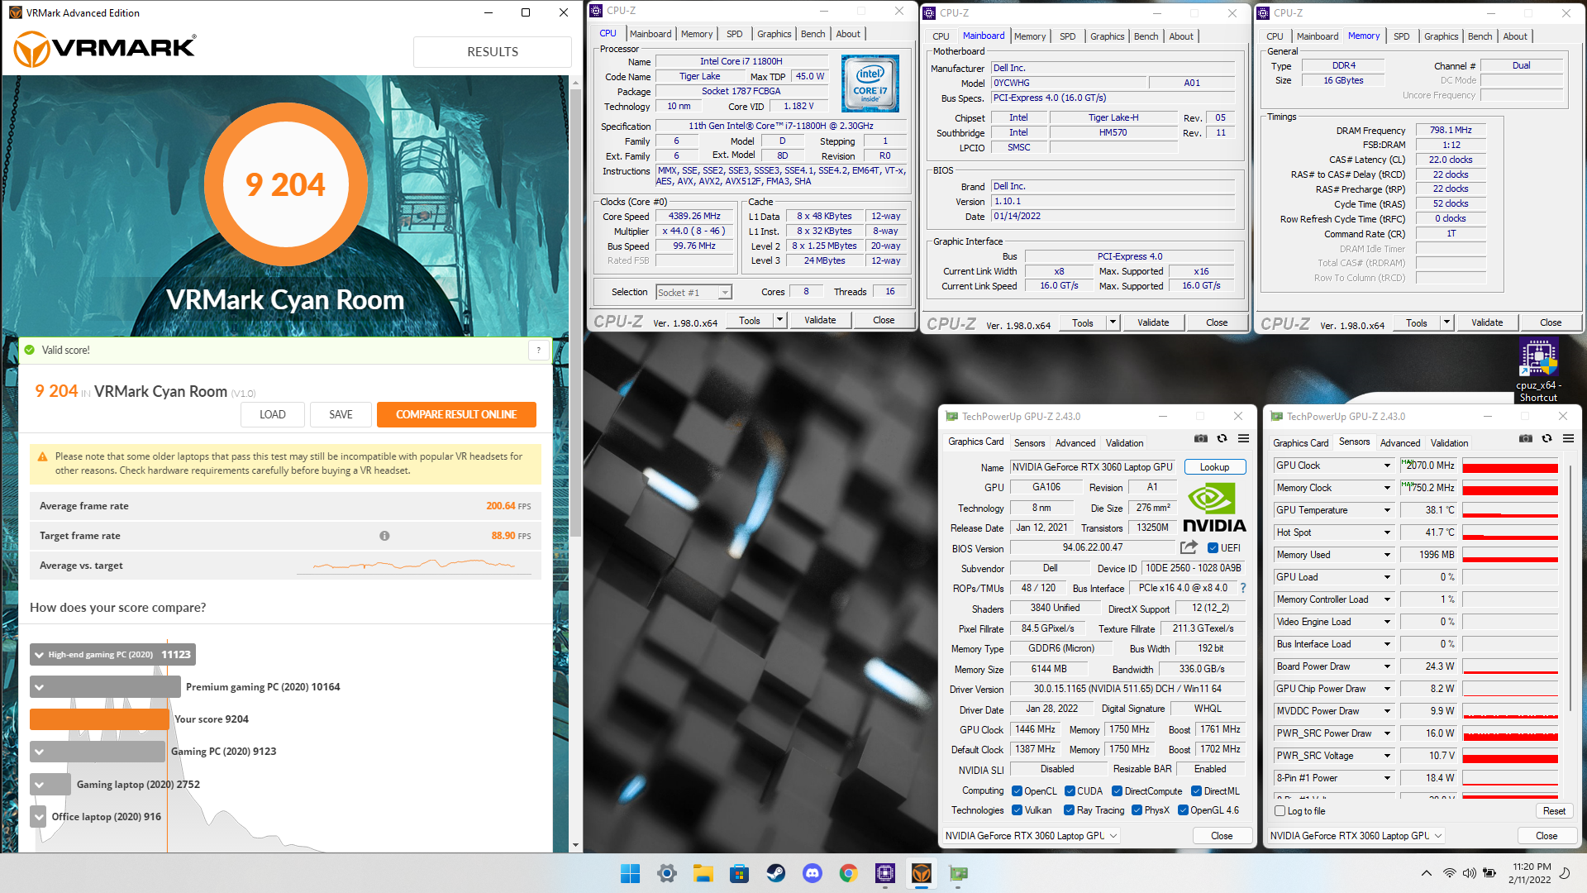Share BIOS version export icon in GPU-Z

1189,547
